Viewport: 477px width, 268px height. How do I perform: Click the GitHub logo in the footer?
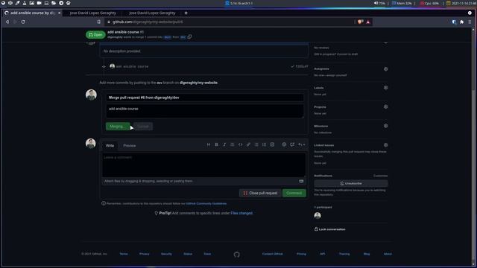click(237, 255)
